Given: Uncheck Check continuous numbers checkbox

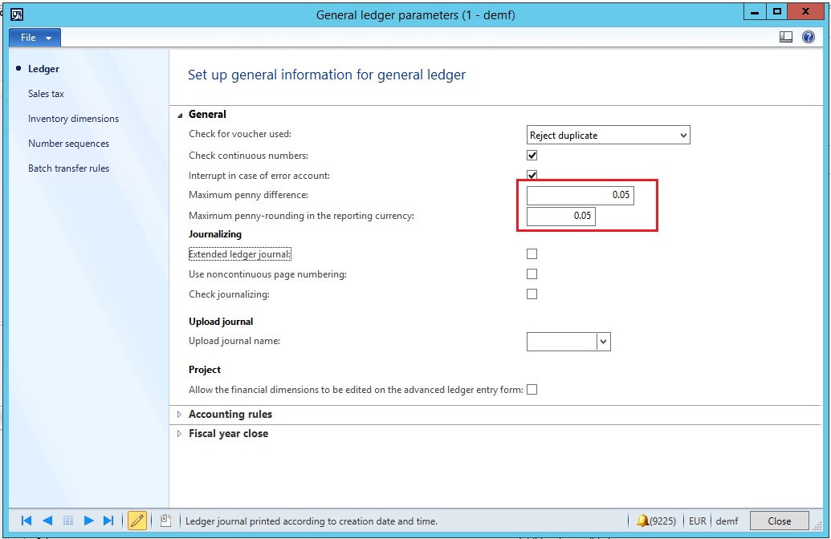Looking at the screenshot, I should click(x=532, y=156).
